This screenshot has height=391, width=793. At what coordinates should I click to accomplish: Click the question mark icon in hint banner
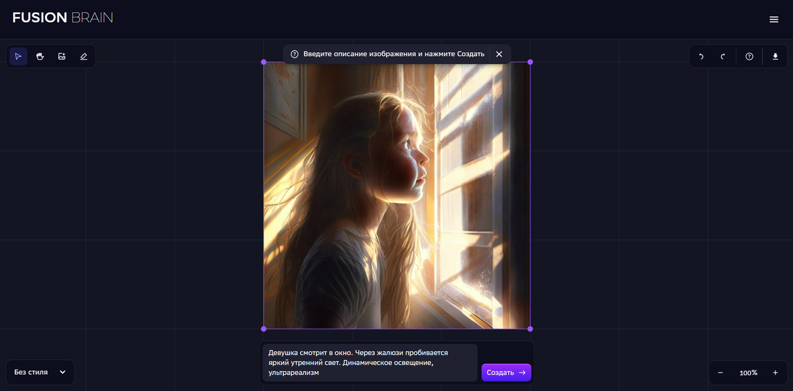pyautogui.click(x=295, y=54)
